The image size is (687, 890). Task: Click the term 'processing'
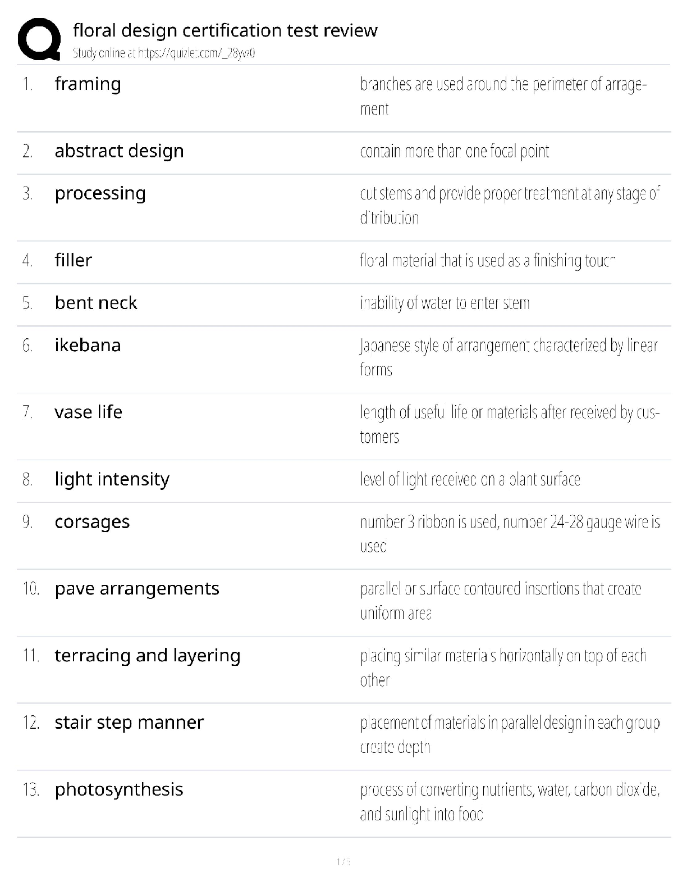(x=100, y=193)
